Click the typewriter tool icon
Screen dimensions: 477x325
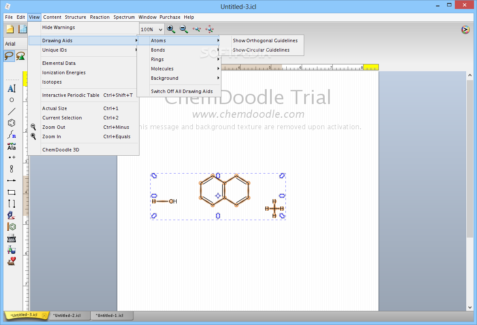(12, 238)
